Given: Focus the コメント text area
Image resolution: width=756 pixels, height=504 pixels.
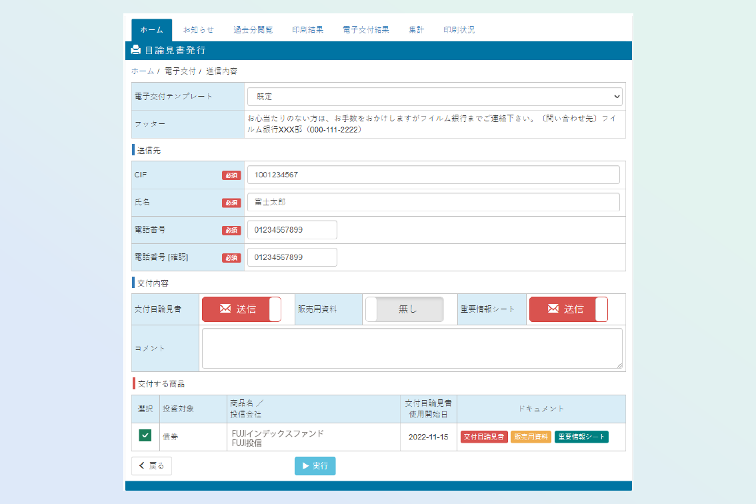Looking at the screenshot, I should click(x=412, y=348).
